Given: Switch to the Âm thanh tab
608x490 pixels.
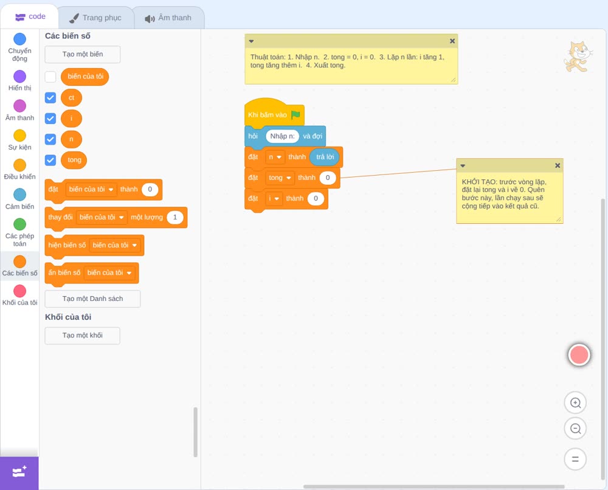Looking at the screenshot, I should pyautogui.click(x=168, y=18).
